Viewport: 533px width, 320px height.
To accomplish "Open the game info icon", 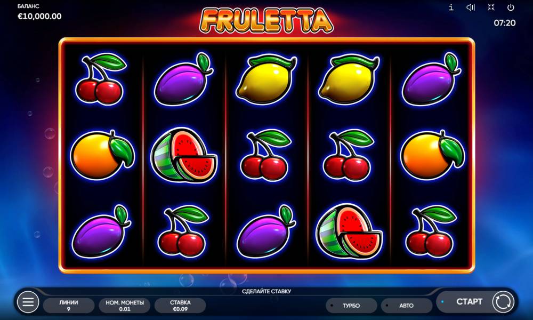I will 451,7.
